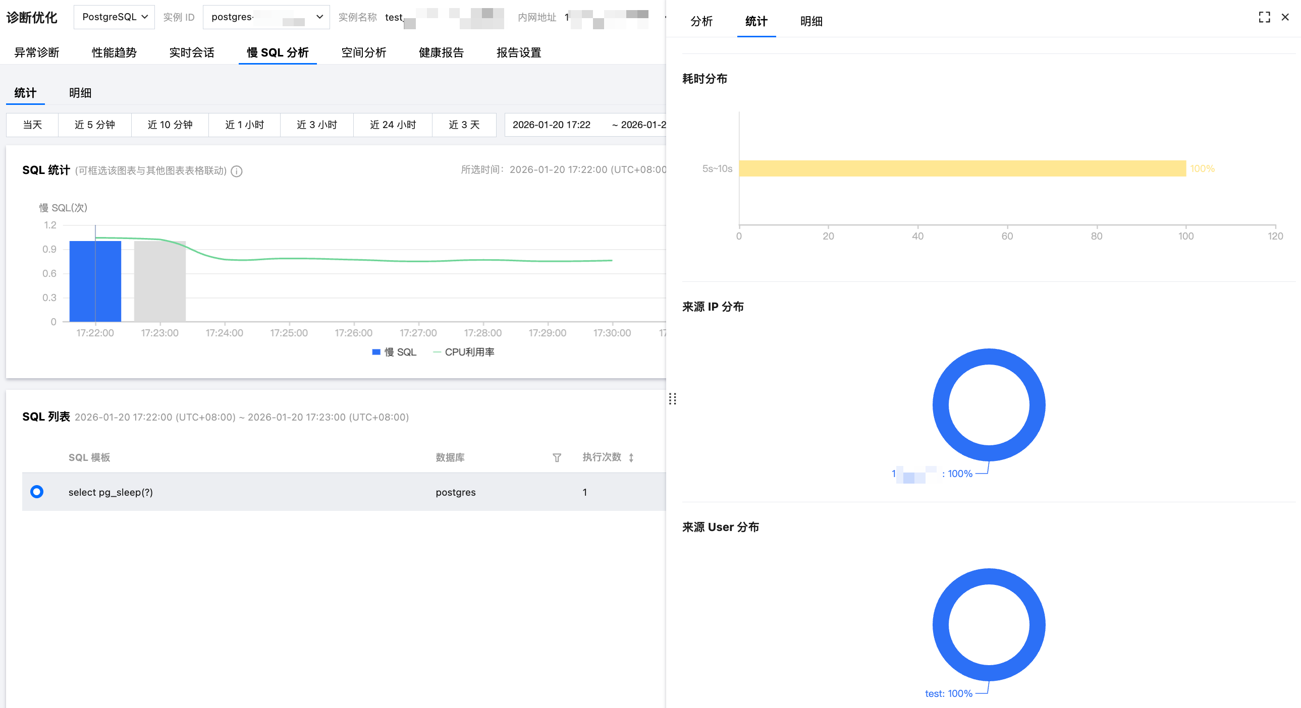Image resolution: width=1301 pixels, height=708 pixels.
Task: Switch to the panel's 明细 tab
Action: point(811,21)
